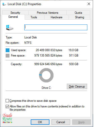This screenshot has width=94, height=127.
Task: Open the Sharing tab
Action: (79, 17)
